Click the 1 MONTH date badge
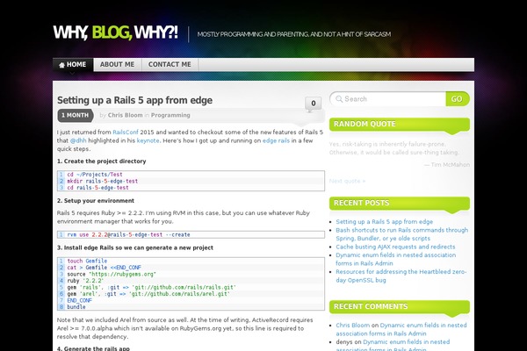527x351 pixels. (76, 115)
